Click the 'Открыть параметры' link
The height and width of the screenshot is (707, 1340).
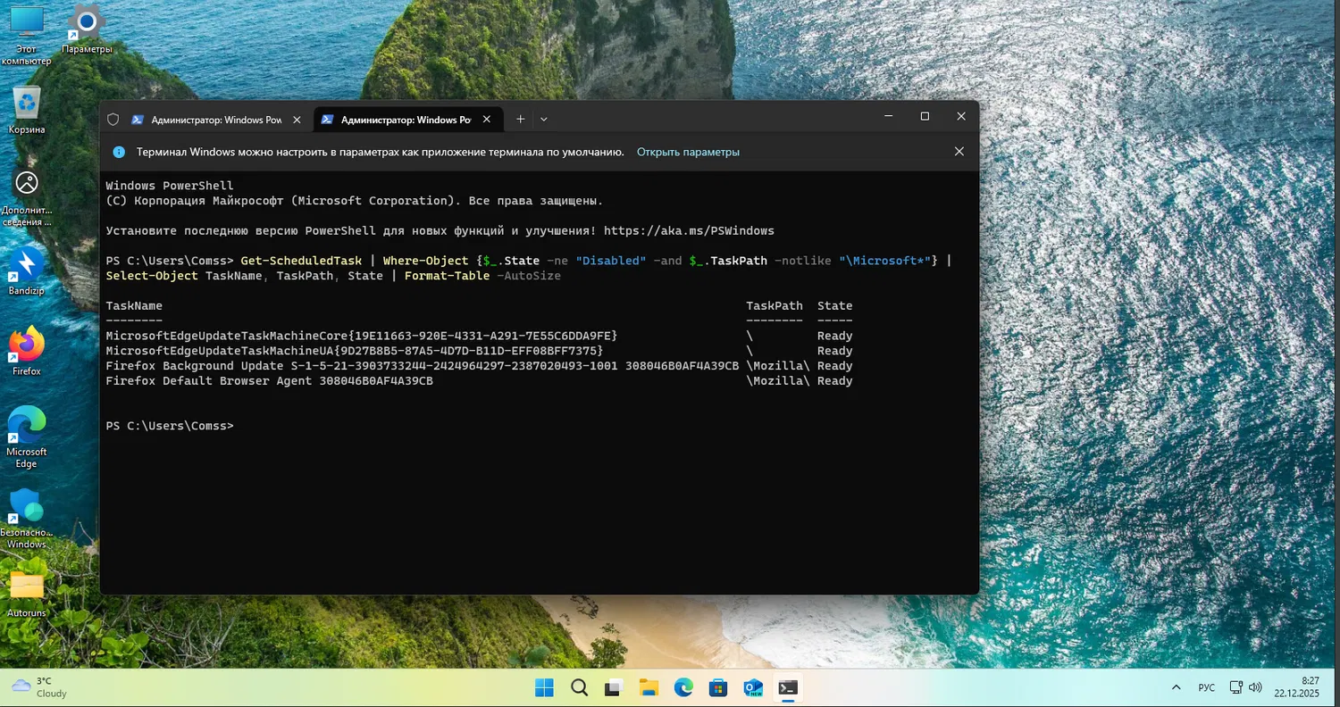pos(688,153)
